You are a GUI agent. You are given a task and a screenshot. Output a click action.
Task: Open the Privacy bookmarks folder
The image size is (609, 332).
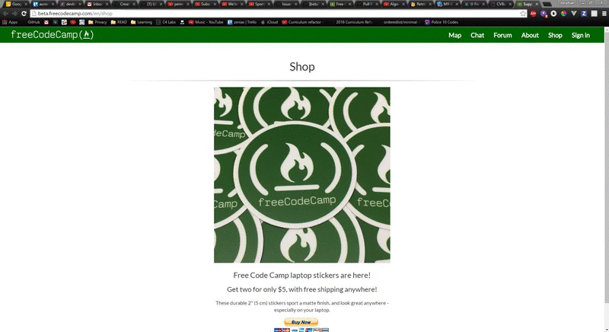pos(97,22)
